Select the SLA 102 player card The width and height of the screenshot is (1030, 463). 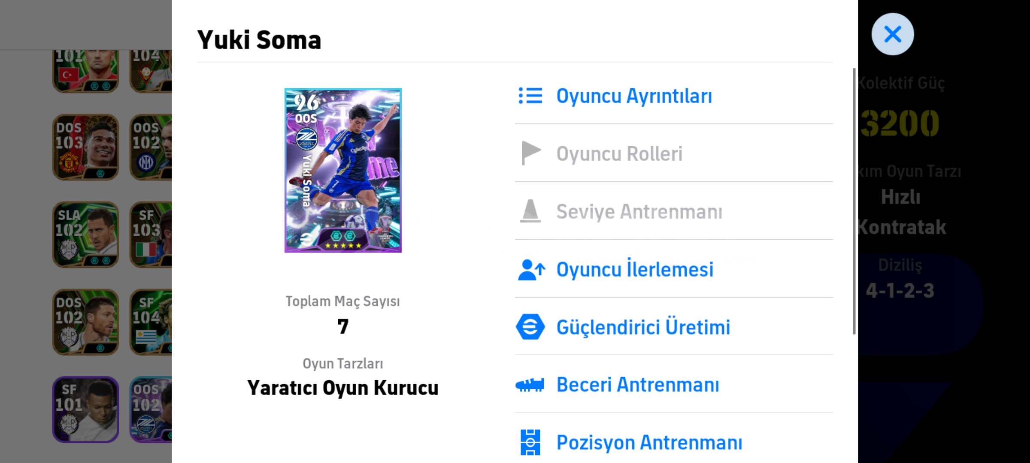pos(85,235)
